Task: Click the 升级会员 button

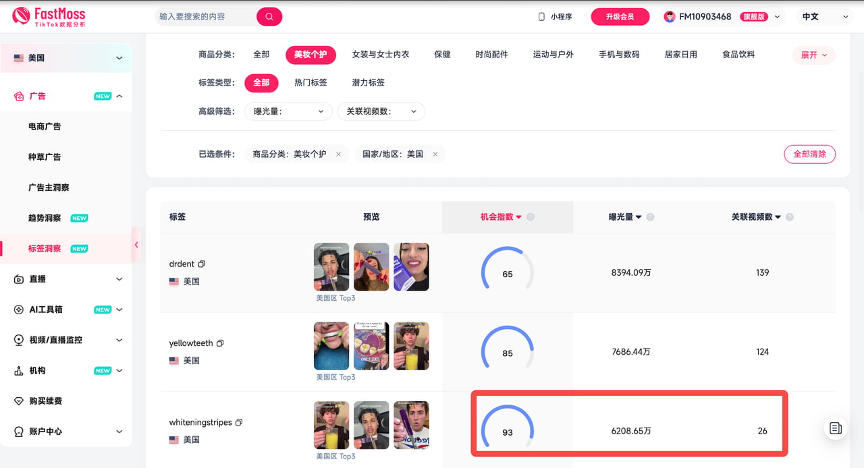Action: [620, 16]
